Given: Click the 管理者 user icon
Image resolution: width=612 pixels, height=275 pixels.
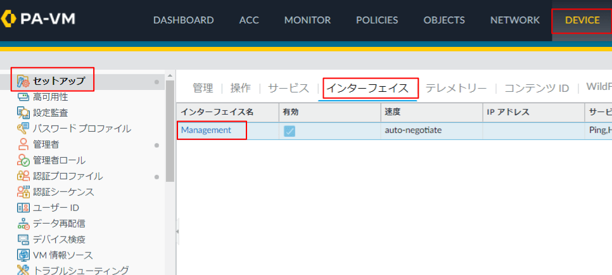Looking at the screenshot, I should click(x=23, y=144).
